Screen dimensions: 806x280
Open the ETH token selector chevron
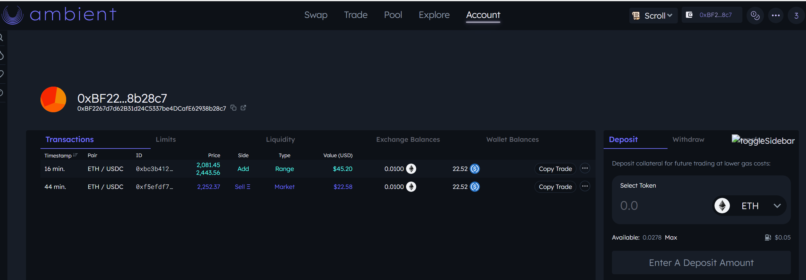(777, 206)
